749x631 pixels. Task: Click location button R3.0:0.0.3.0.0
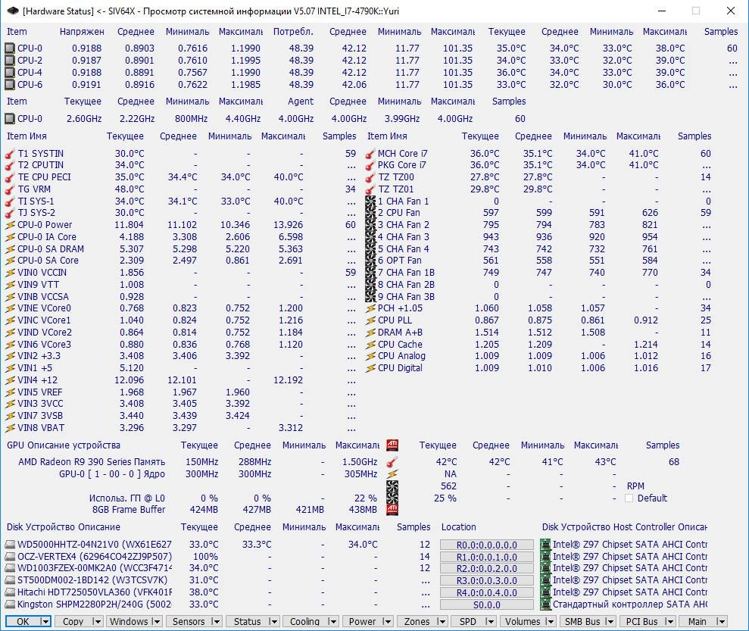tap(487, 581)
